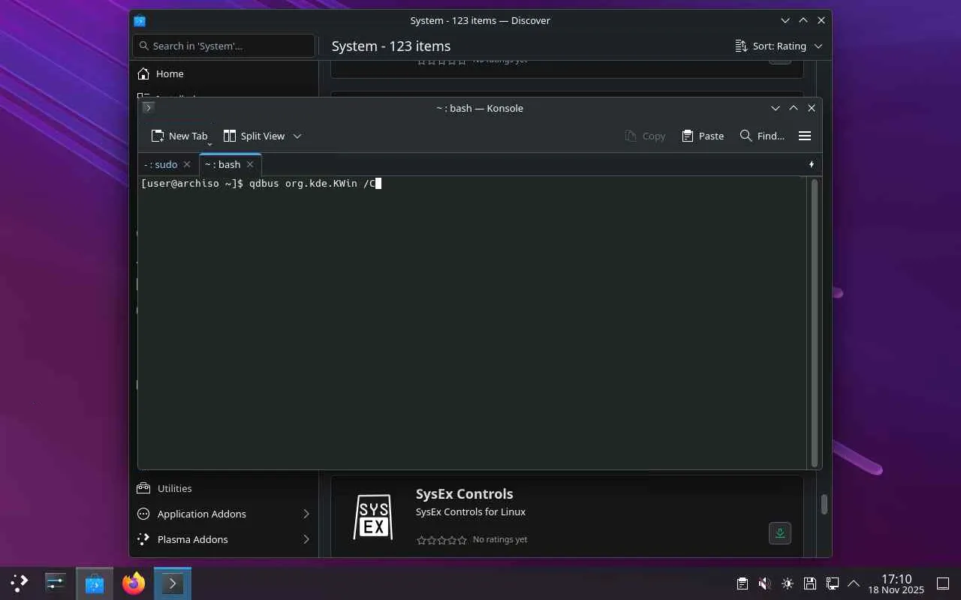Screen dimensions: 961x600
Task: Click the SysEx Controls app logo
Action: coord(373,517)
